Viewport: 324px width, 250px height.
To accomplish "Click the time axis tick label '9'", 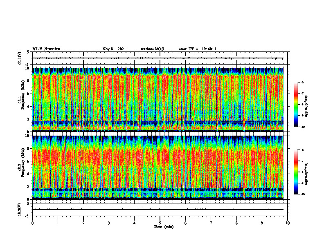I will [x=262, y=223].
